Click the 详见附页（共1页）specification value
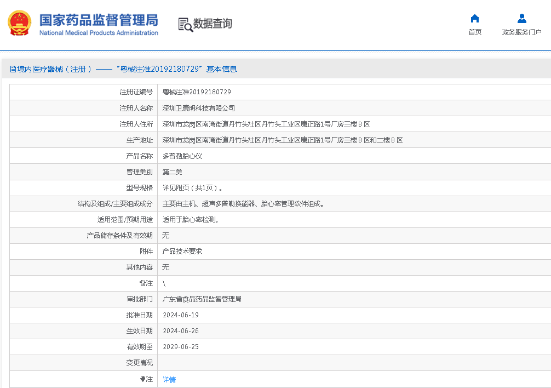Viewport: 551px width, 388px height. click(192, 187)
